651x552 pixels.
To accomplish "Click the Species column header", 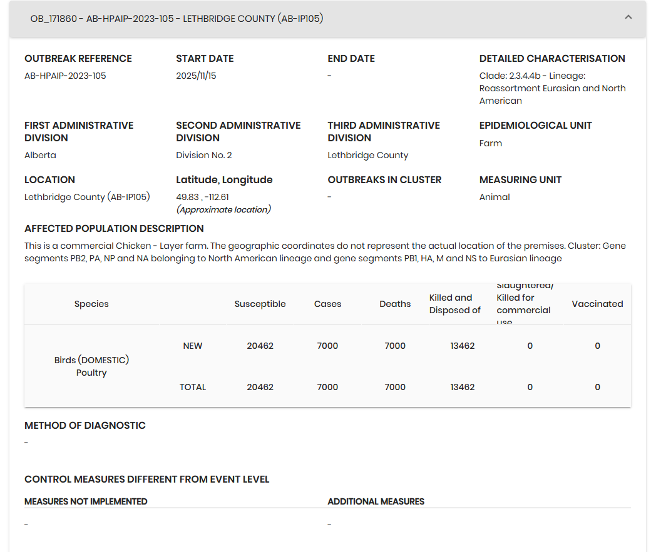I will (91, 304).
